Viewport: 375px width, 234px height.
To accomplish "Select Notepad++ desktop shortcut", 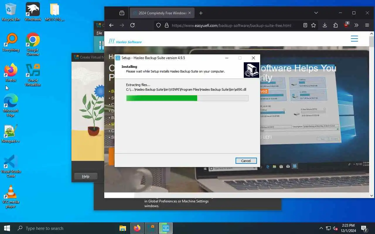I will pos(11,134).
